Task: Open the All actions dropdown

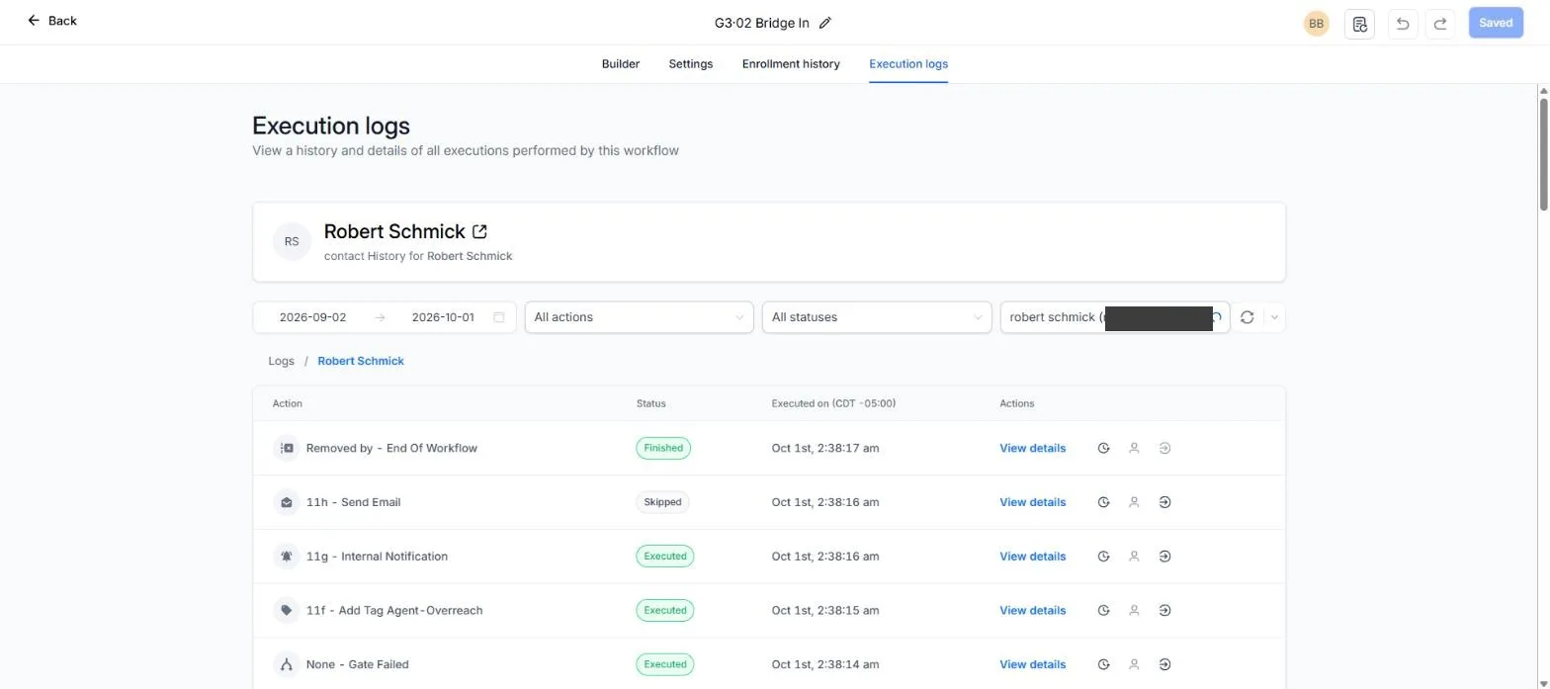Action: 639,317
